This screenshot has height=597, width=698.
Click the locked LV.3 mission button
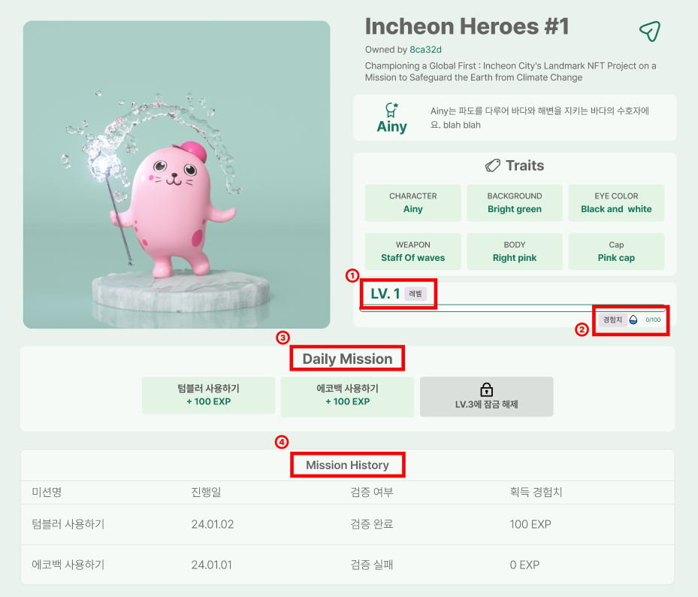486,396
